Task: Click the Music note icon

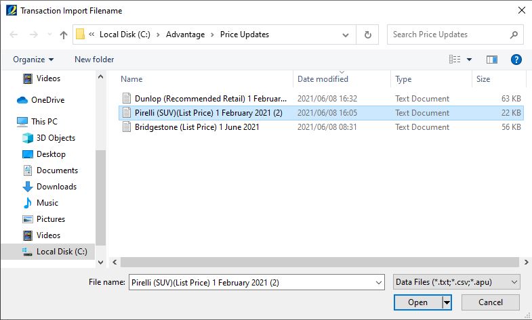Action: 28,203
